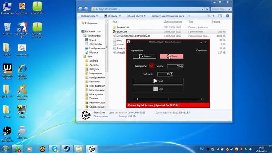This screenshot has height=153, width=272.
Task: Sort by the Имя column header
Action: (x=115, y=22)
